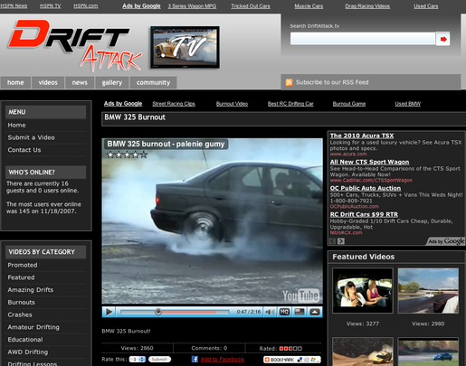
Task: Click the rating Submit button
Action: coord(159,359)
